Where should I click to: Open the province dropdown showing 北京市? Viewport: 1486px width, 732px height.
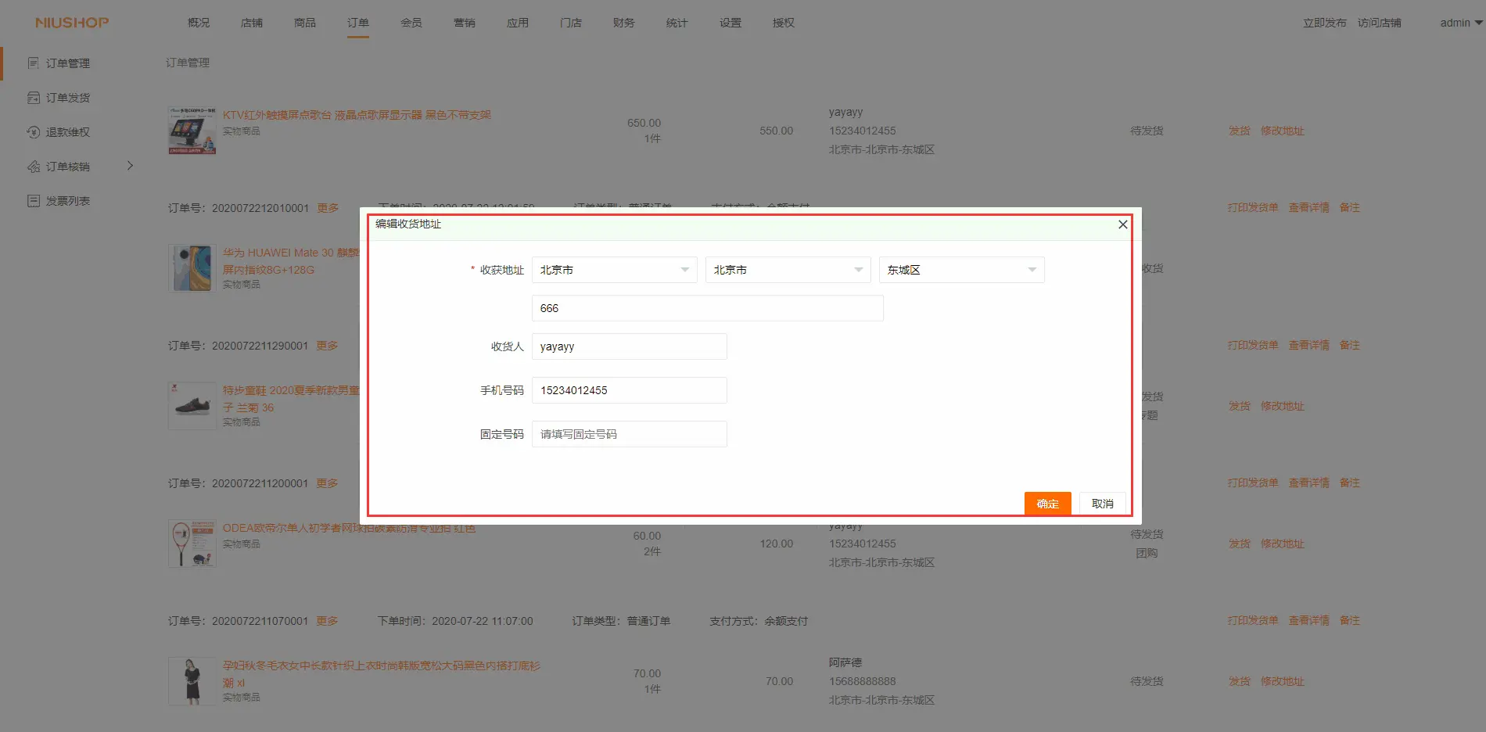(x=614, y=270)
